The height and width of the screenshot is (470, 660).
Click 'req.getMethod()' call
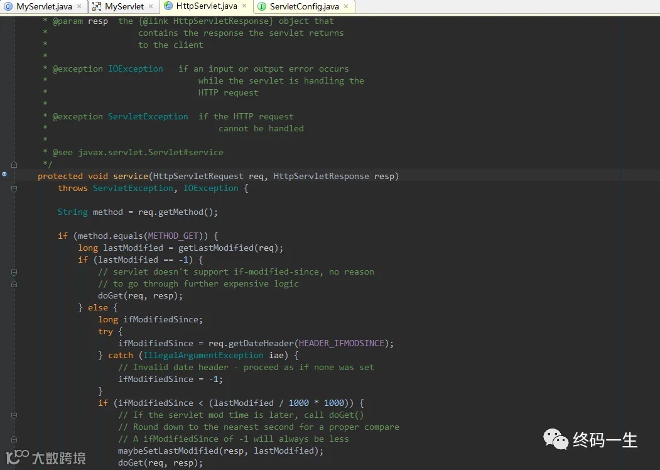click(x=176, y=212)
